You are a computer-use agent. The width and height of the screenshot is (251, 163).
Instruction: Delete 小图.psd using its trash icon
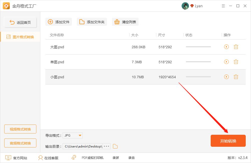[x=236, y=77]
